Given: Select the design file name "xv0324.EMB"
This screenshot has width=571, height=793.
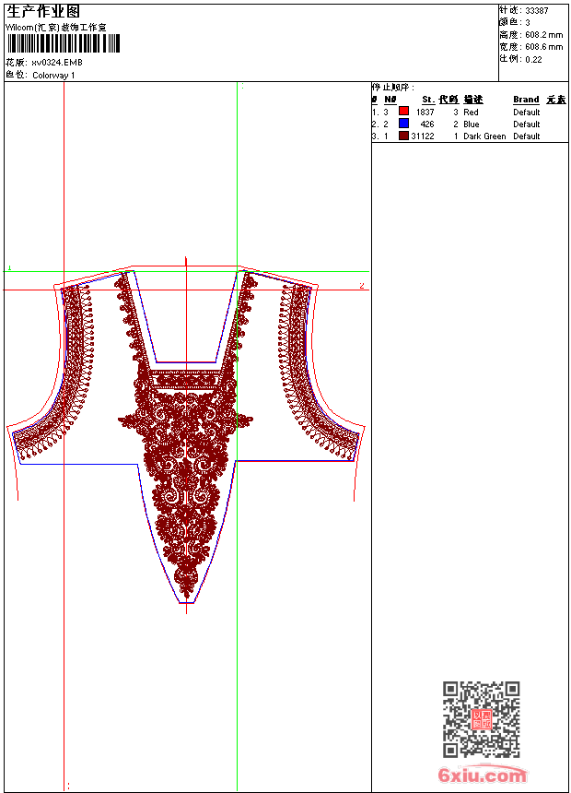Looking at the screenshot, I should tap(57, 63).
